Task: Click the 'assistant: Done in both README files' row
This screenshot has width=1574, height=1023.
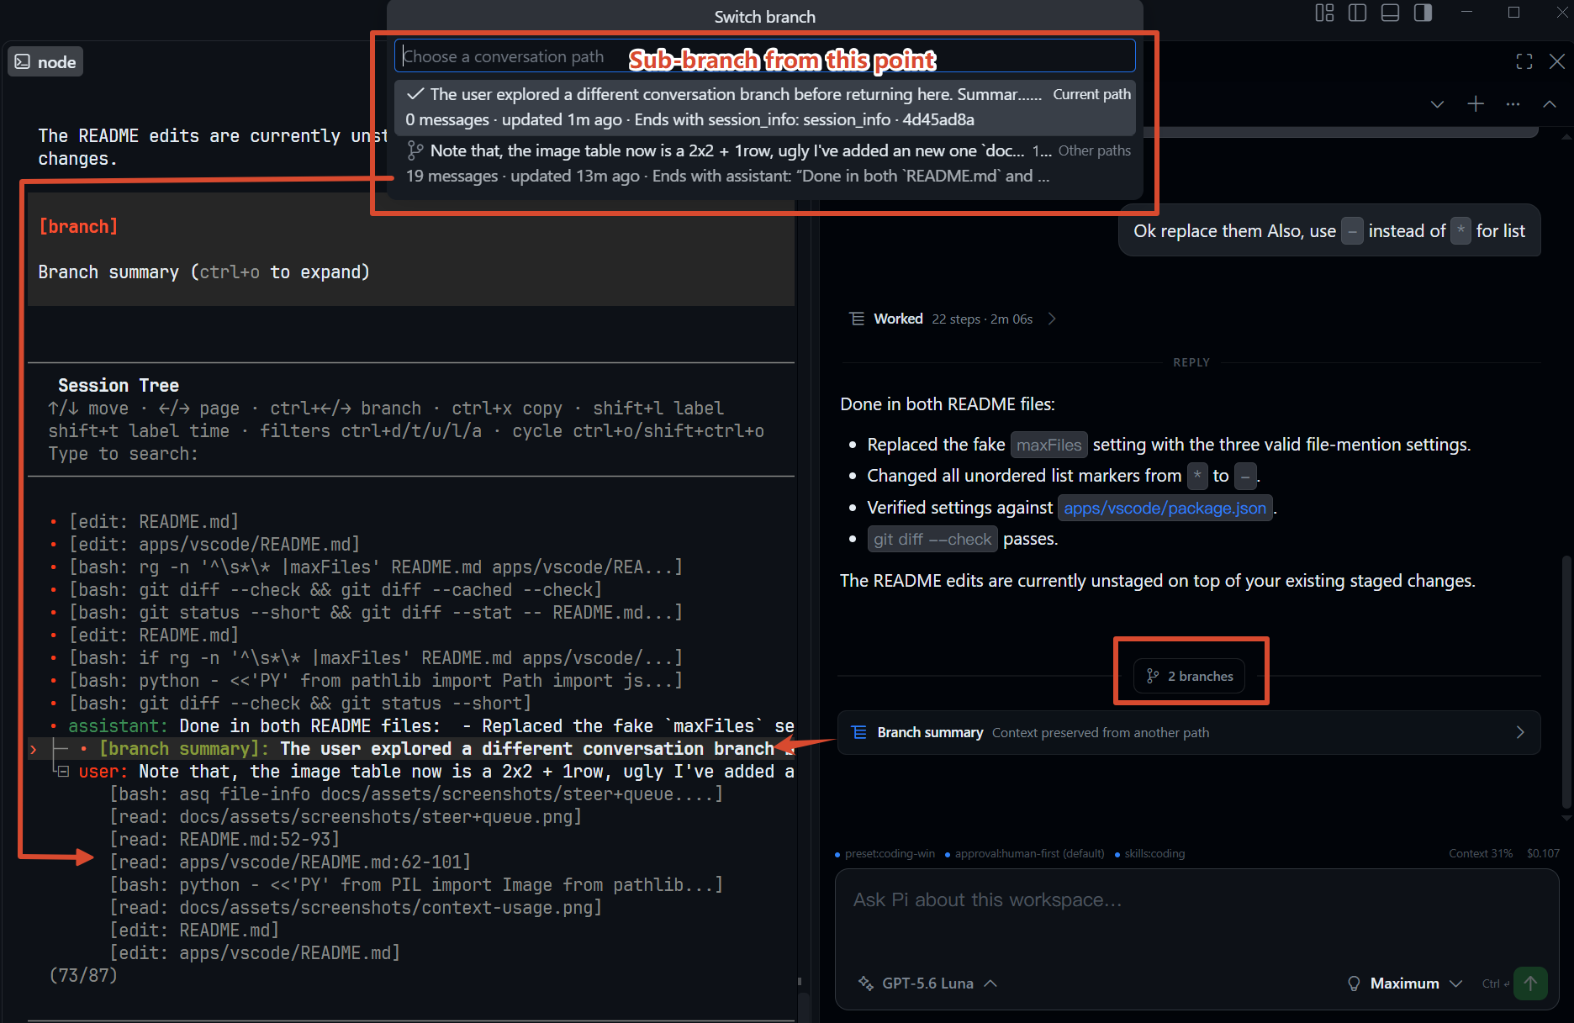Action: click(x=430, y=726)
